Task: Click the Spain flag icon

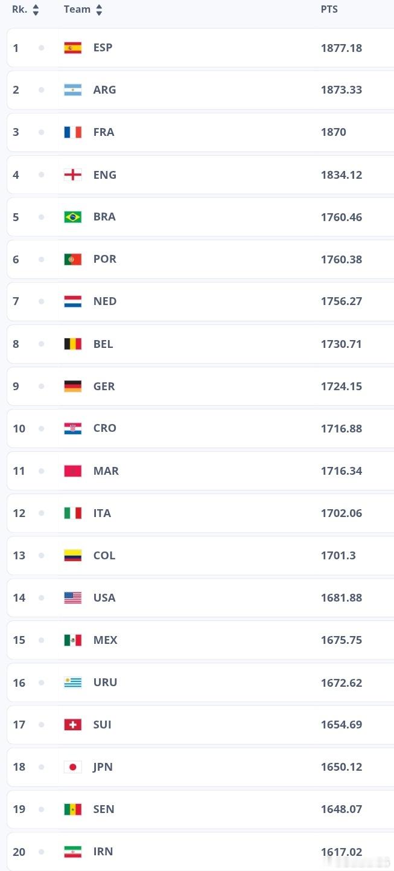Action: pyautogui.click(x=72, y=47)
